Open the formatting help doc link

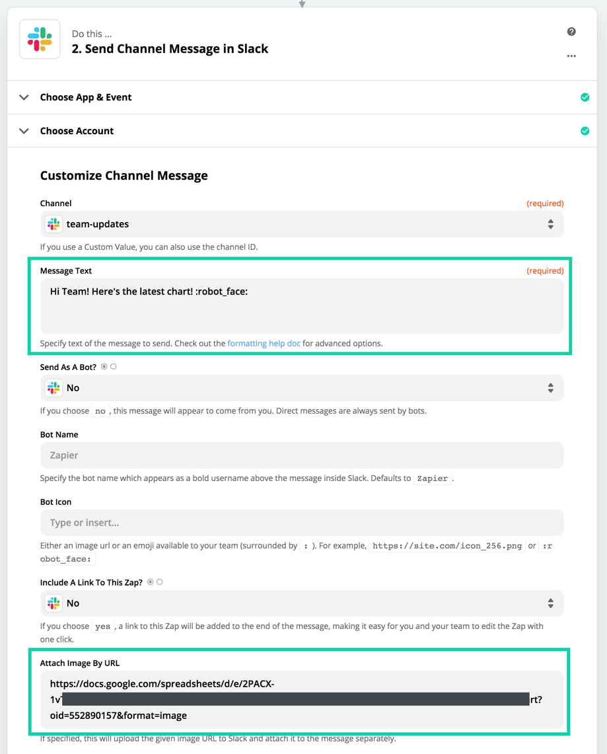[264, 344]
